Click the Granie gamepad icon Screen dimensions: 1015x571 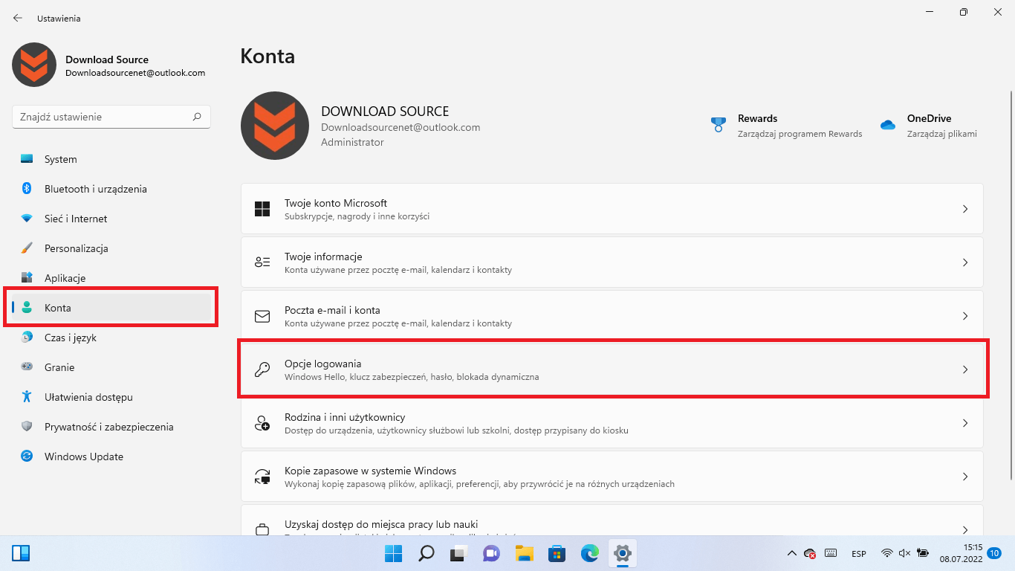click(x=27, y=367)
